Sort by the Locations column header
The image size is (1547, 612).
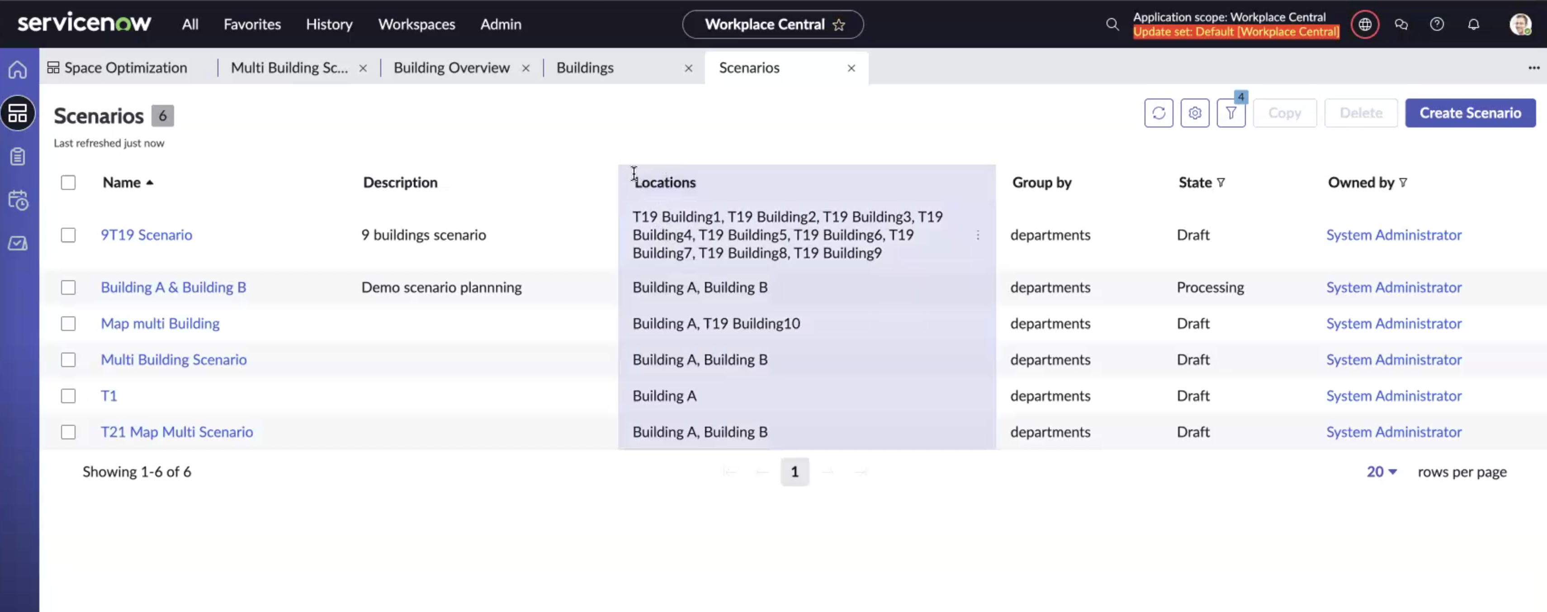[x=665, y=183]
